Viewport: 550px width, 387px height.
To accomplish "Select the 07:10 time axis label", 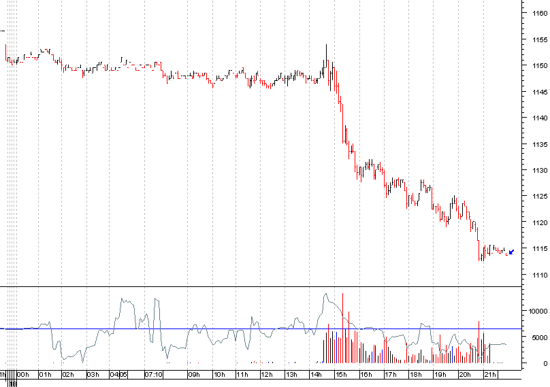I will pyautogui.click(x=154, y=375).
